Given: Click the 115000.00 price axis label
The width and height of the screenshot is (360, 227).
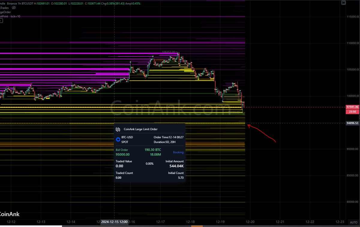Looking at the screenshot, I should [x=353, y=16].
